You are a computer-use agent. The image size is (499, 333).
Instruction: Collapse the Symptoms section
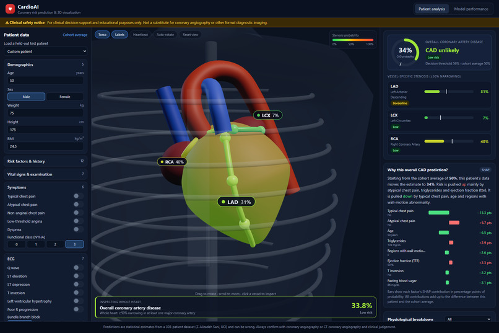point(46,187)
